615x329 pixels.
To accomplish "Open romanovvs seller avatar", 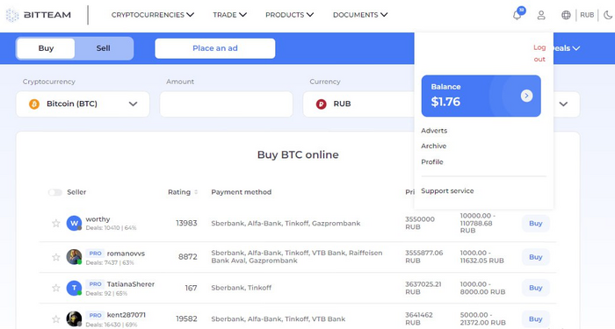I will [x=74, y=257].
